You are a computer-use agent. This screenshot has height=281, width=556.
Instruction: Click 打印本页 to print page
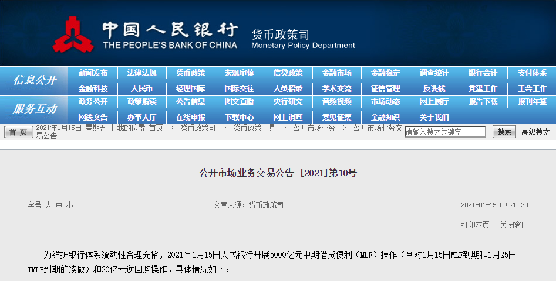pos(475,225)
